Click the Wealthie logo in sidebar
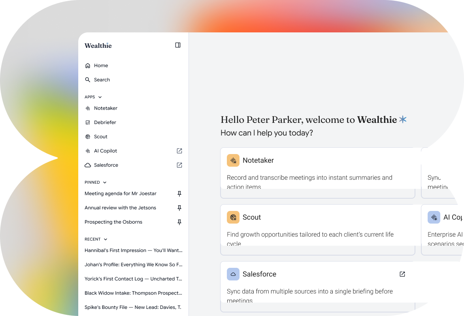This screenshot has width=464, height=316. pyautogui.click(x=98, y=45)
